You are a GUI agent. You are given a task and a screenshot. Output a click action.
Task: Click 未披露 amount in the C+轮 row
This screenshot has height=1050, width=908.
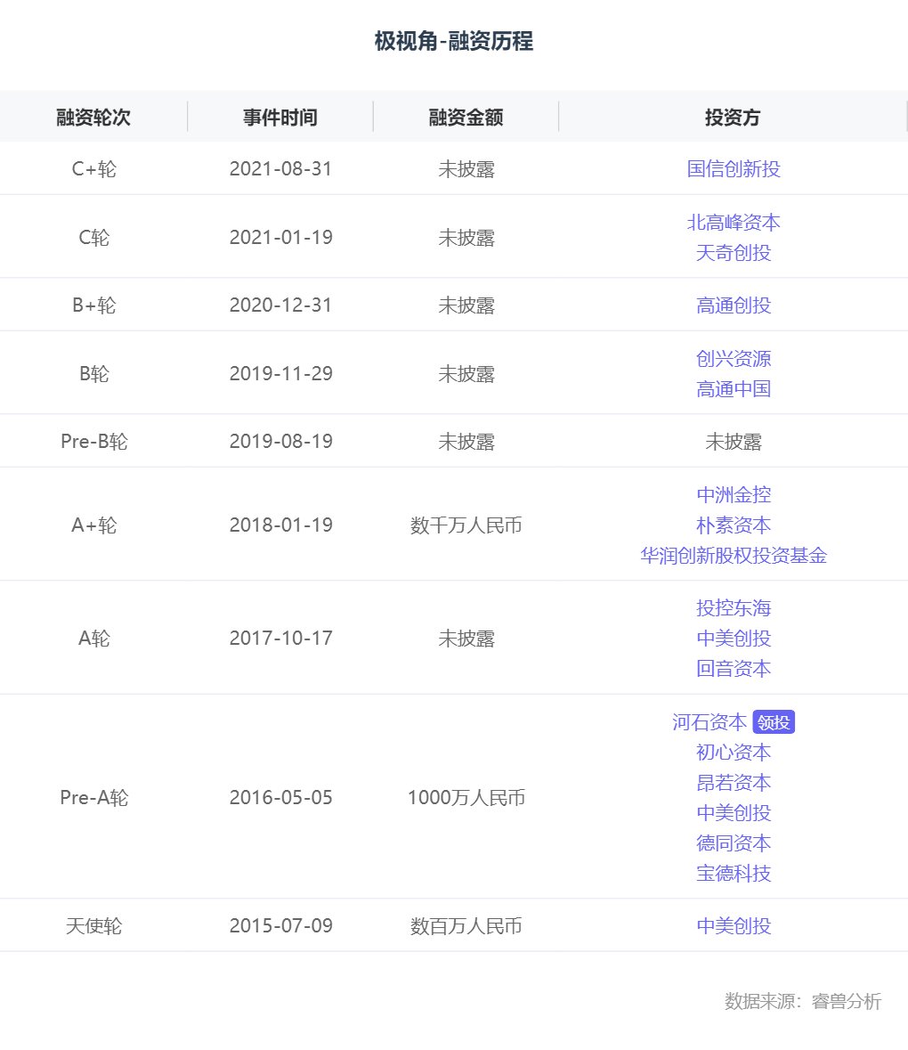click(466, 168)
